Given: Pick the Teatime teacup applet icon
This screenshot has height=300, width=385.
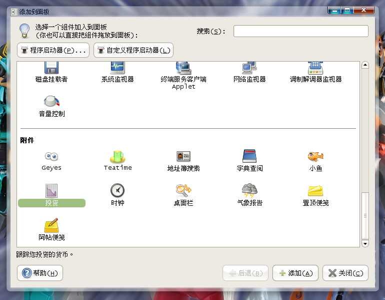Looking at the screenshot, I should (117, 157).
